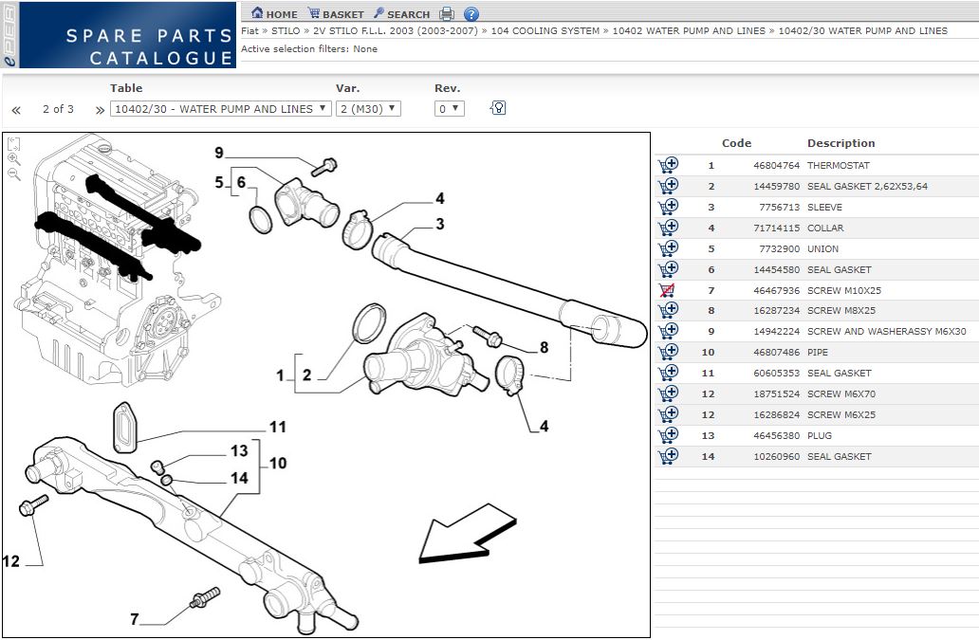Click STILO breadcrumb link
979x640 pixels.
coord(286,30)
